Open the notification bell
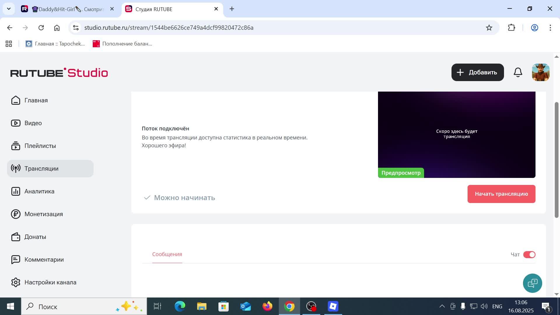Screen dimensions: 560x315 (x=518, y=72)
